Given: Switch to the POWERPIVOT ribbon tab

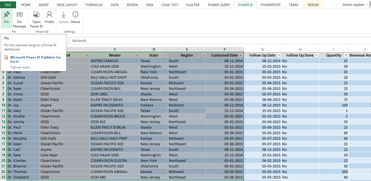Looking at the screenshot, I should 271,5.
